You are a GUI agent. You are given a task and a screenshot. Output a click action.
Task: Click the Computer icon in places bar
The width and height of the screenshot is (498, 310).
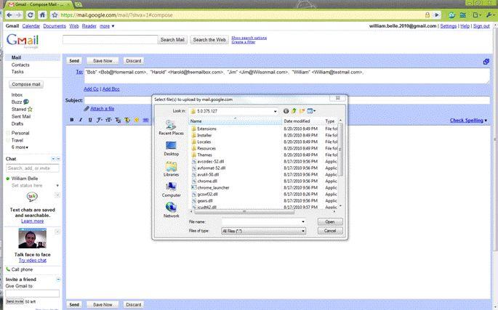pyautogui.click(x=171, y=188)
